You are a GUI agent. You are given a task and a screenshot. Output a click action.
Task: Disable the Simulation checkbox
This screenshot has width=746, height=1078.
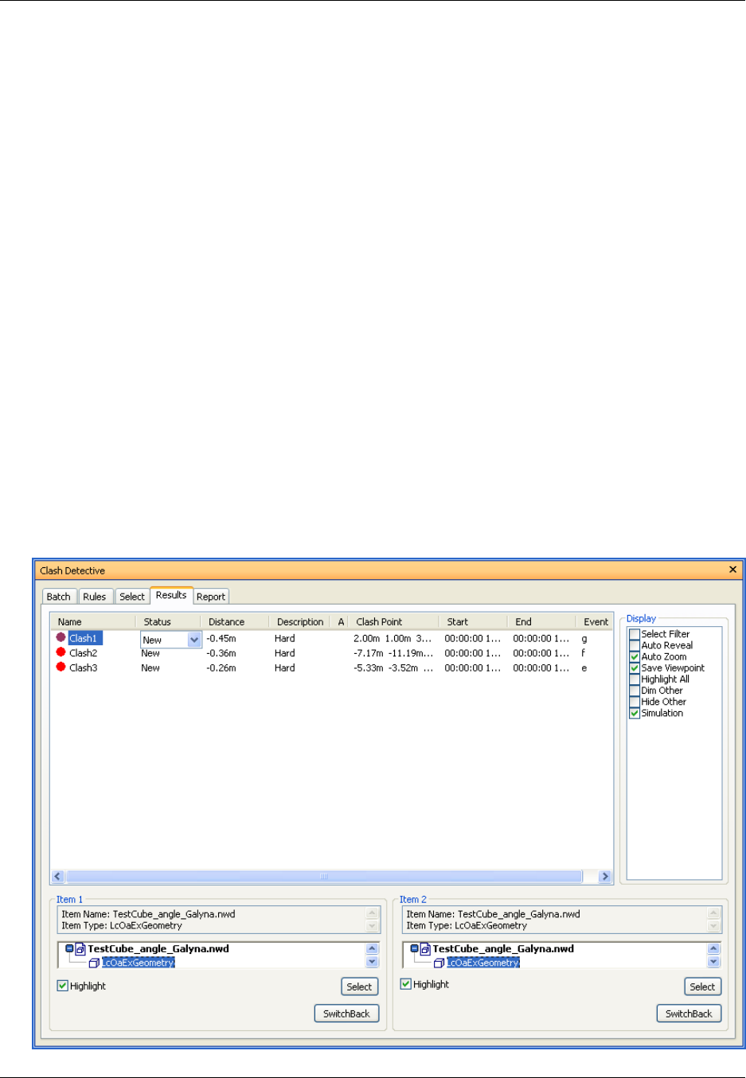[635, 713]
